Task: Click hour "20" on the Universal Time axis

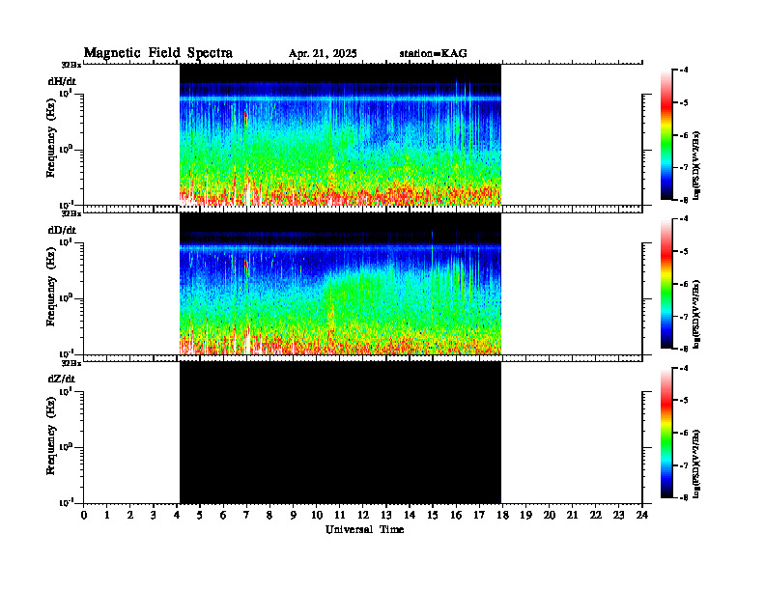Action: tap(549, 516)
